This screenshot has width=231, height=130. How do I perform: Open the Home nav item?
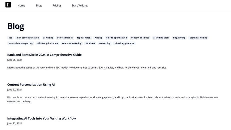(x=21, y=5)
